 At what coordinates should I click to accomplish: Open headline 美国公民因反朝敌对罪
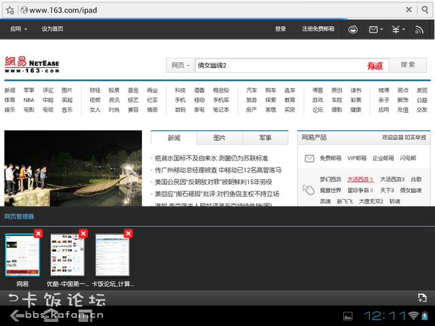point(213,182)
